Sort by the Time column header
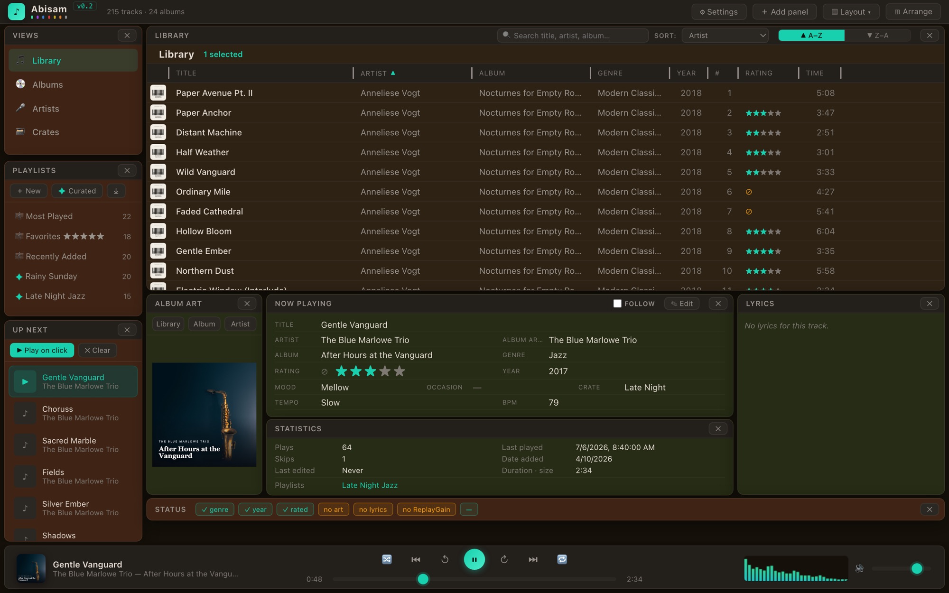 (814, 73)
